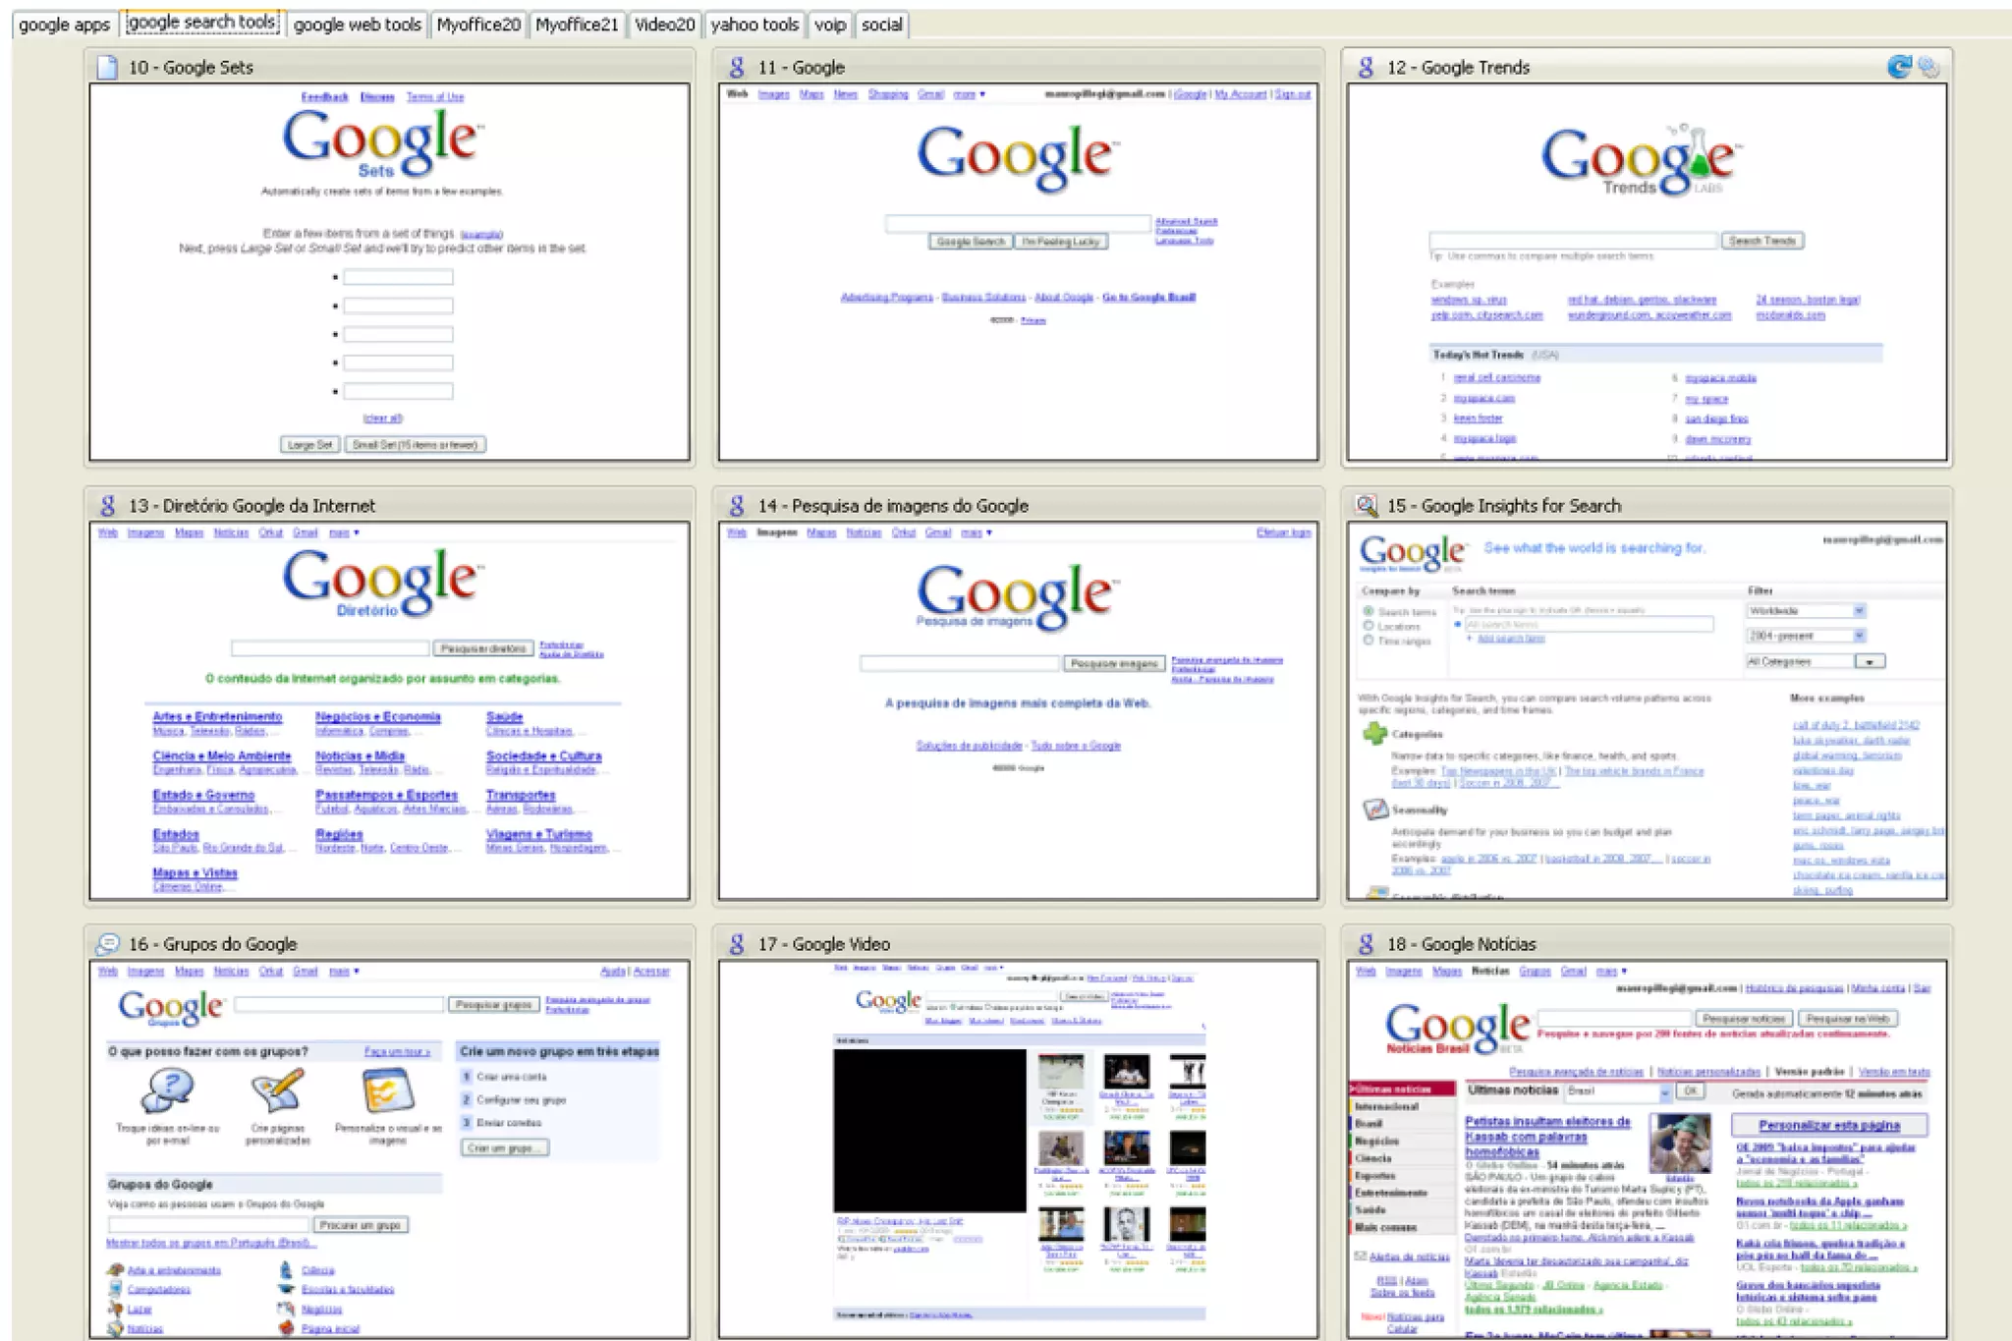Click the speech bubble icon beside Grupos do Google
This screenshot has height=1341, width=2012.
click(107, 944)
